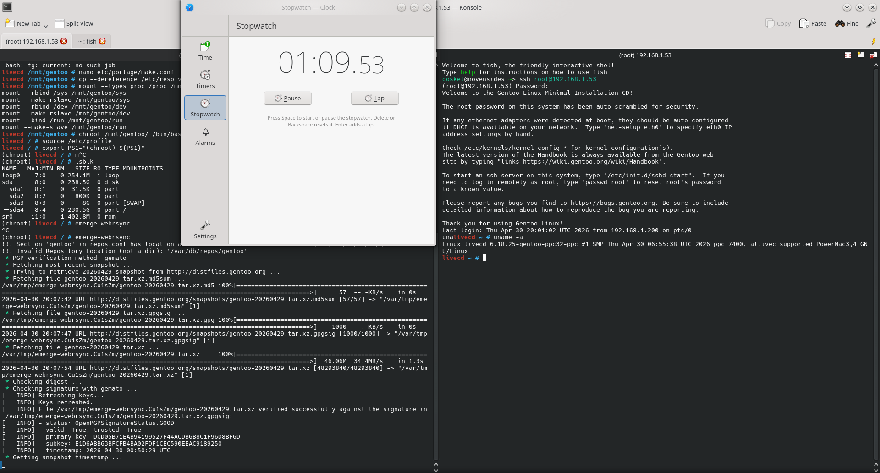Click the 'lsblk' command in left terminal
The image size is (880, 473).
coord(84,162)
